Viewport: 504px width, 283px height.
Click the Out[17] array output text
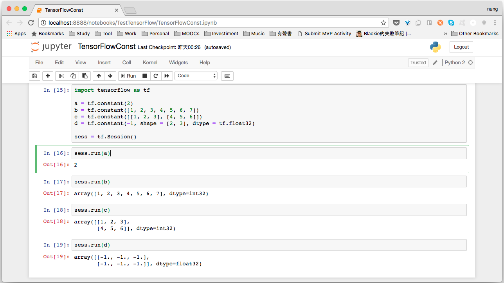point(141,194)
